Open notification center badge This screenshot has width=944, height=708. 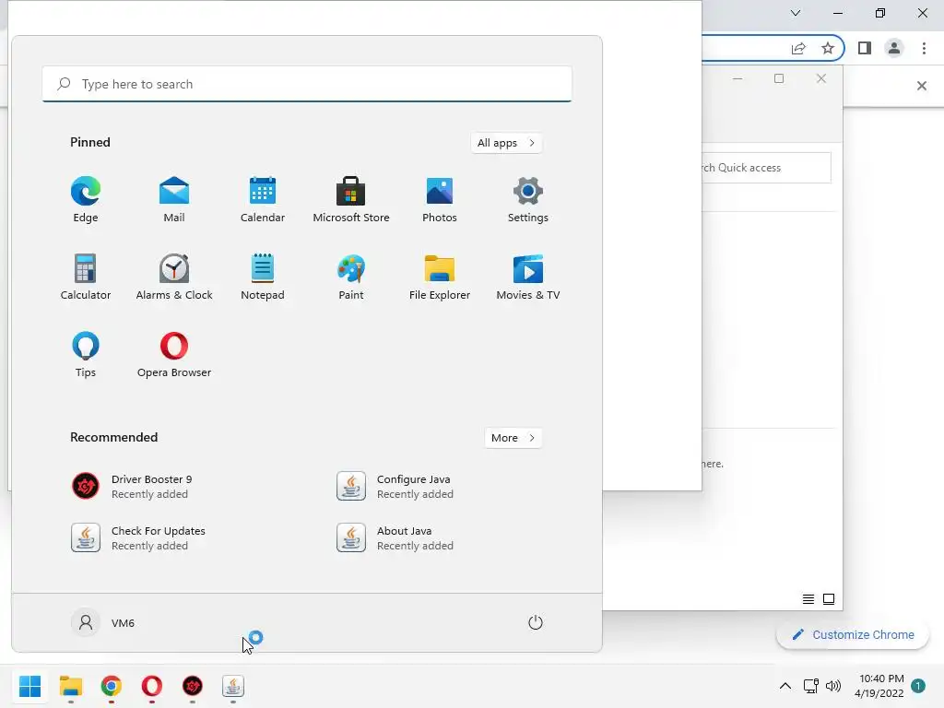pos(918,686)
